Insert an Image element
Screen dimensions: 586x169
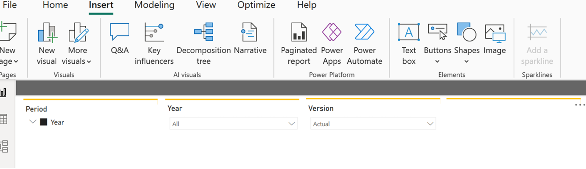495,39
